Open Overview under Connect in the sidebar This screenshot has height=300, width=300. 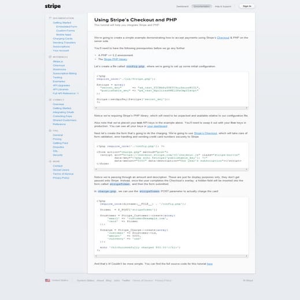(58, 104)
